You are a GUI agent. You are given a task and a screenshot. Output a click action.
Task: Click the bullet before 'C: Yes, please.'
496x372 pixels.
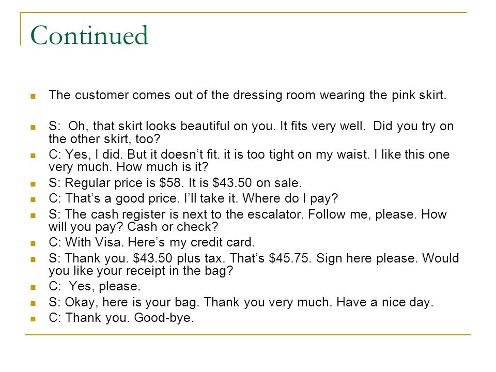[33, 288]
